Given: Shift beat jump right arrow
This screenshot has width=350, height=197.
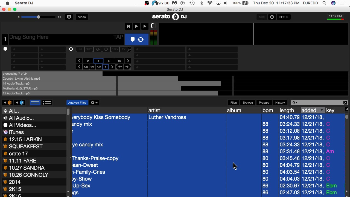Looking at the screenshot, I should point(127,67).
